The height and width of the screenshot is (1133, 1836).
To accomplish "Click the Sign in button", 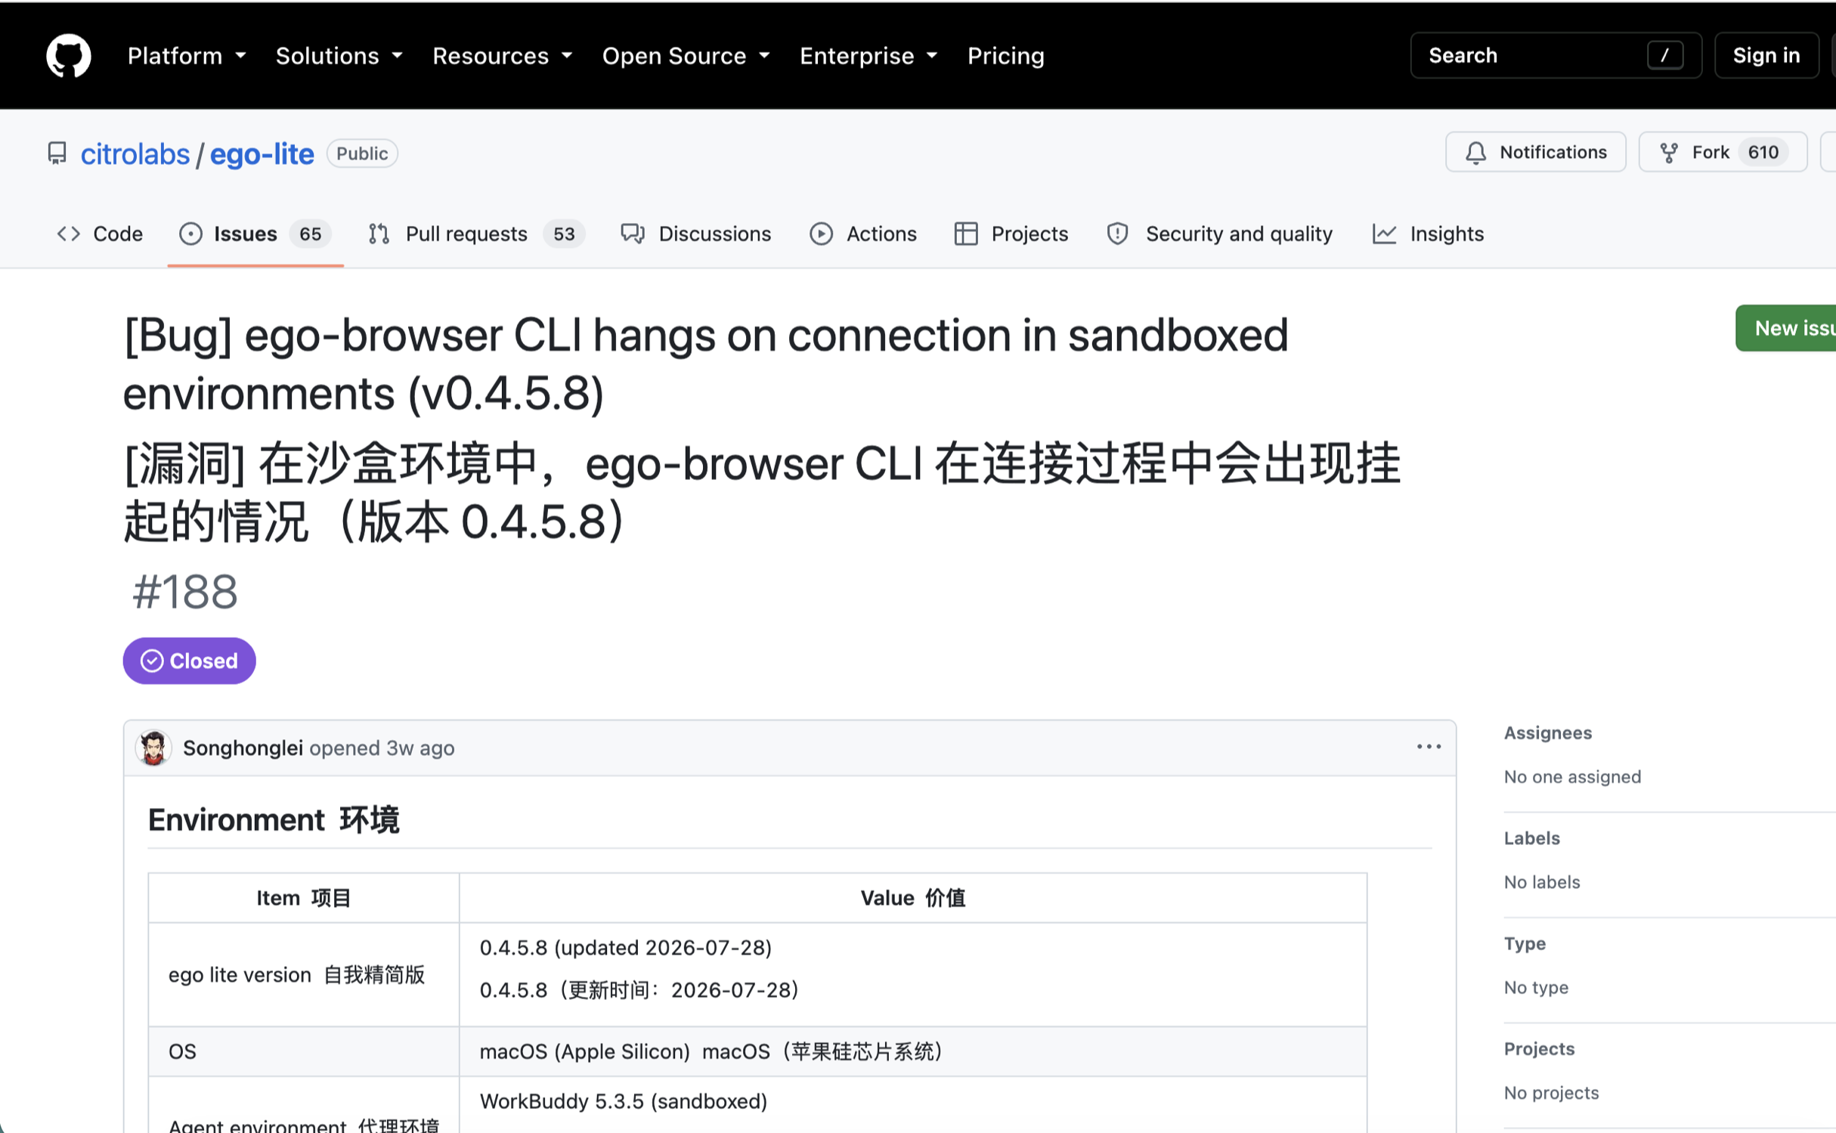I will click(1766, 55).
